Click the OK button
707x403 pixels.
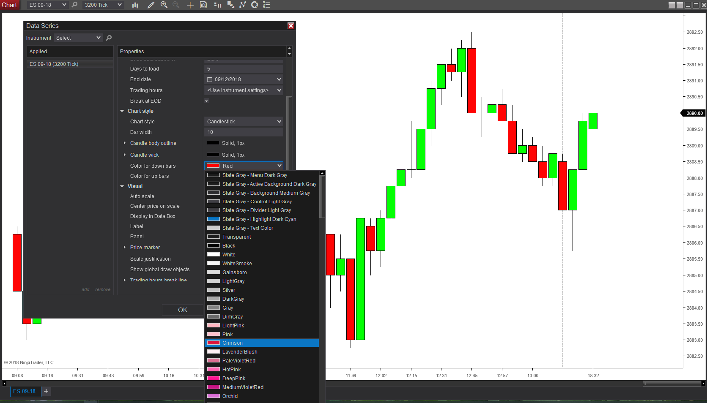point(183,310)
